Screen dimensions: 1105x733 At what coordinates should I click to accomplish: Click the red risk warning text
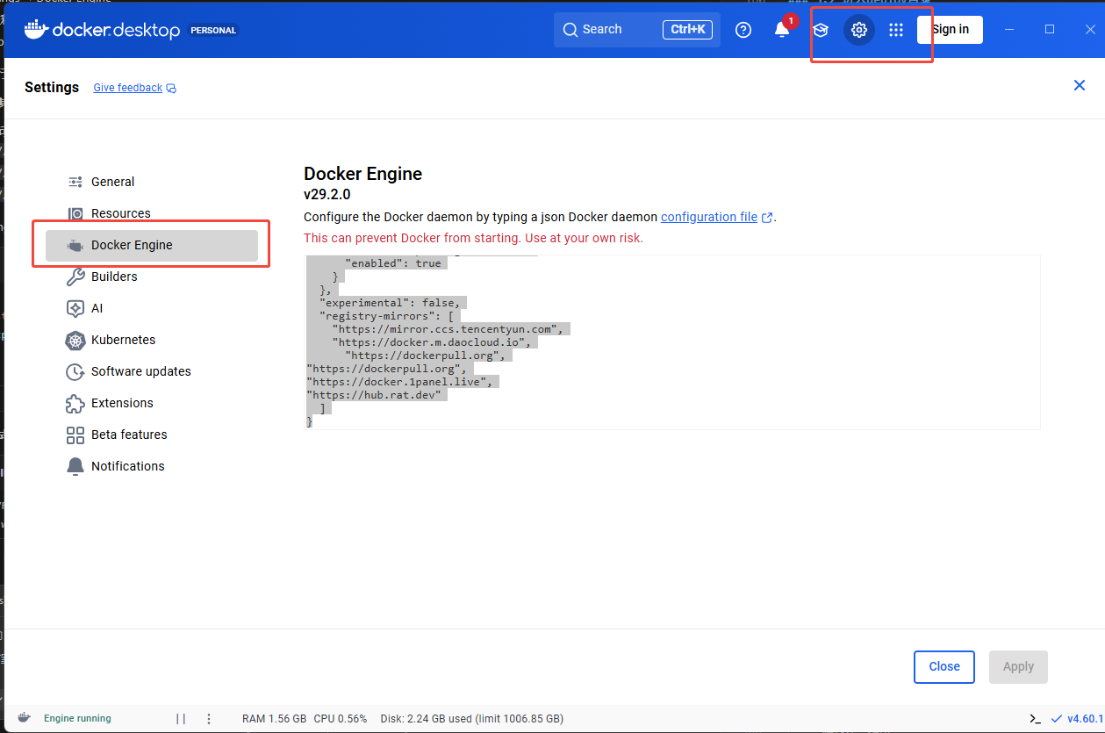pyautogui.click(x=473, y=238)
